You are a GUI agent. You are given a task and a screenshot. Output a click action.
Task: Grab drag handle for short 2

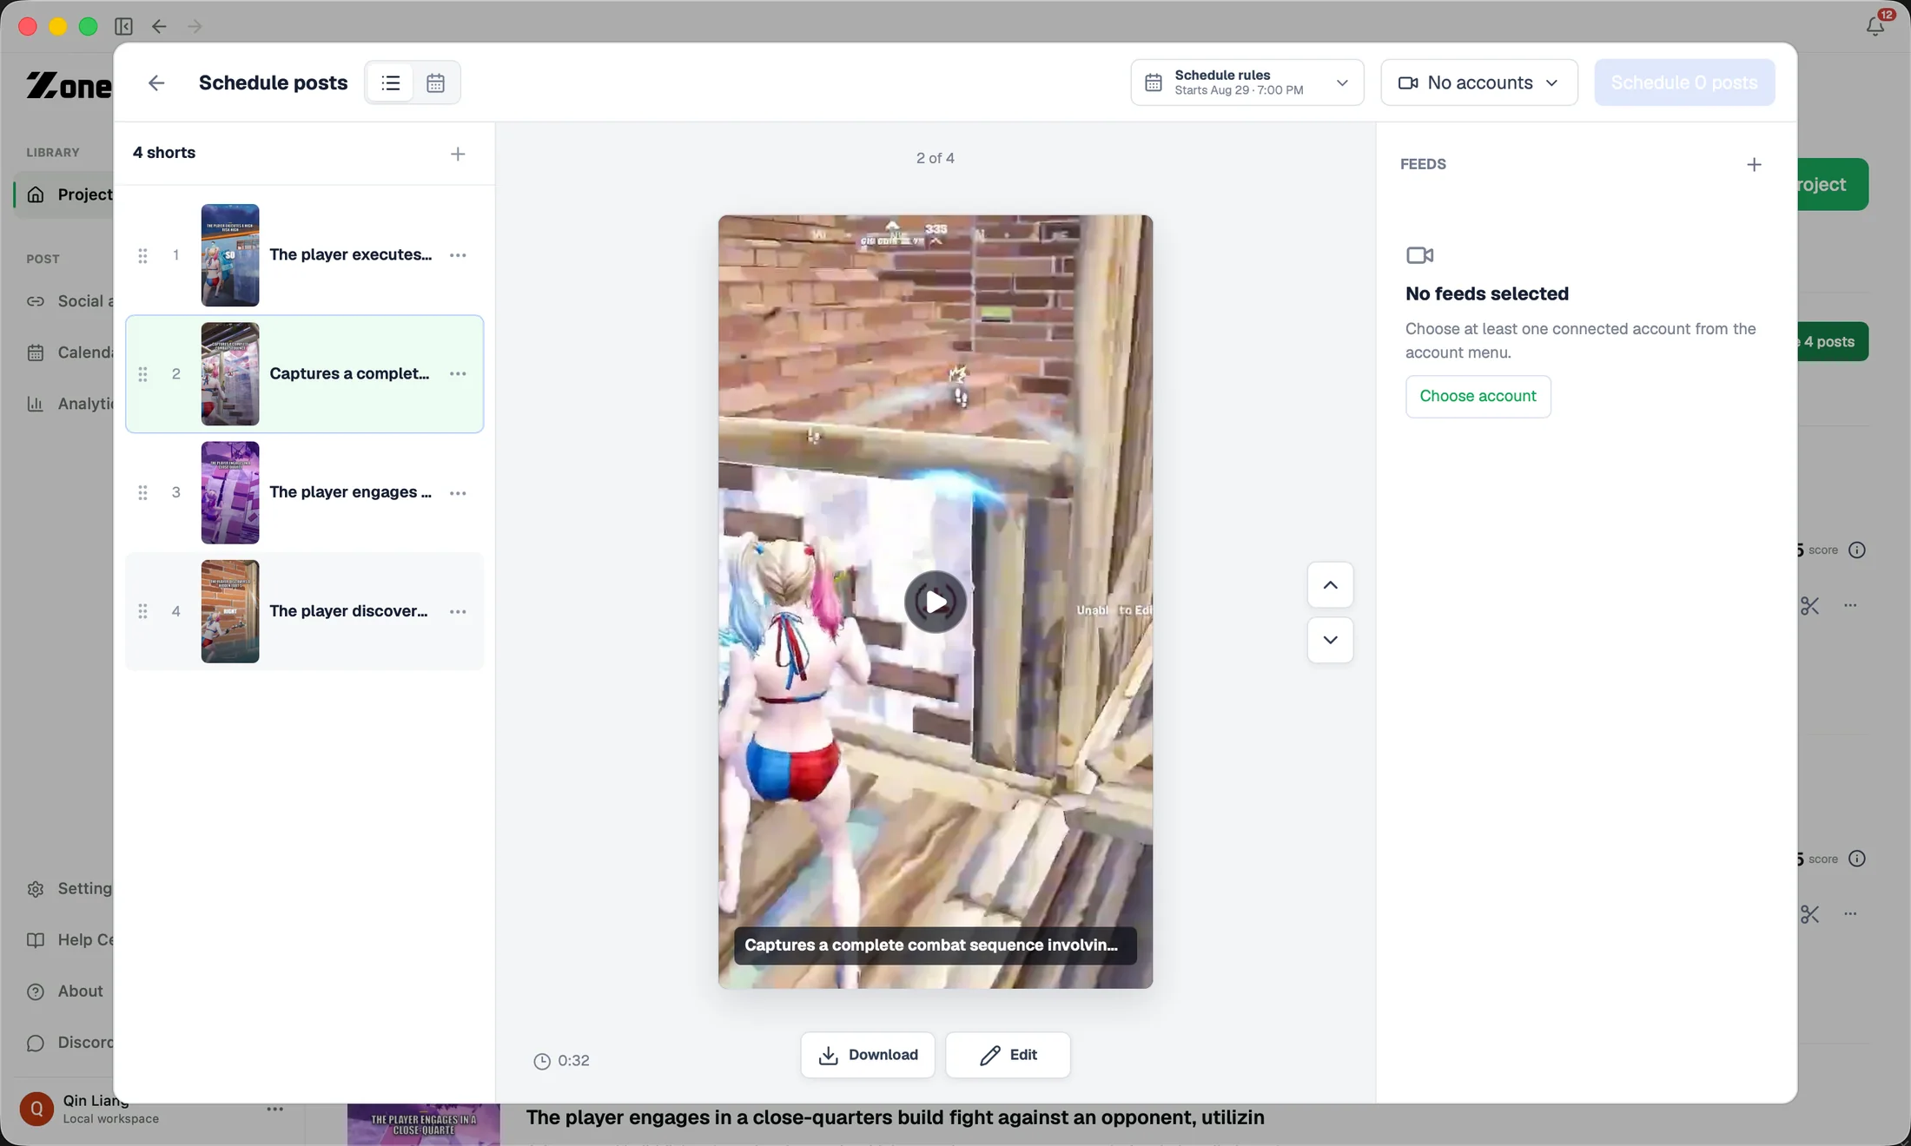[142, 374]
